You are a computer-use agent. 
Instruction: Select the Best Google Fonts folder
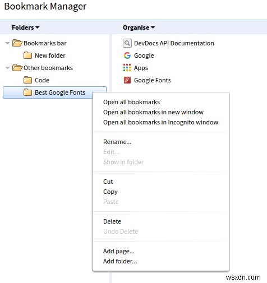coord(54,92)
